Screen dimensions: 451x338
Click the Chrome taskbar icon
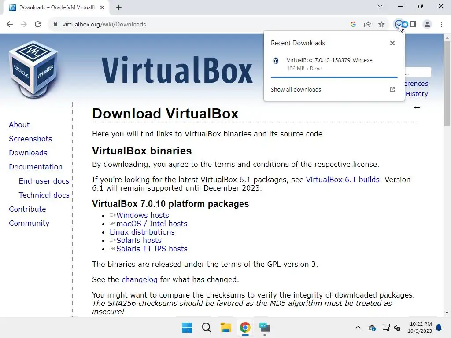(245, 327)
